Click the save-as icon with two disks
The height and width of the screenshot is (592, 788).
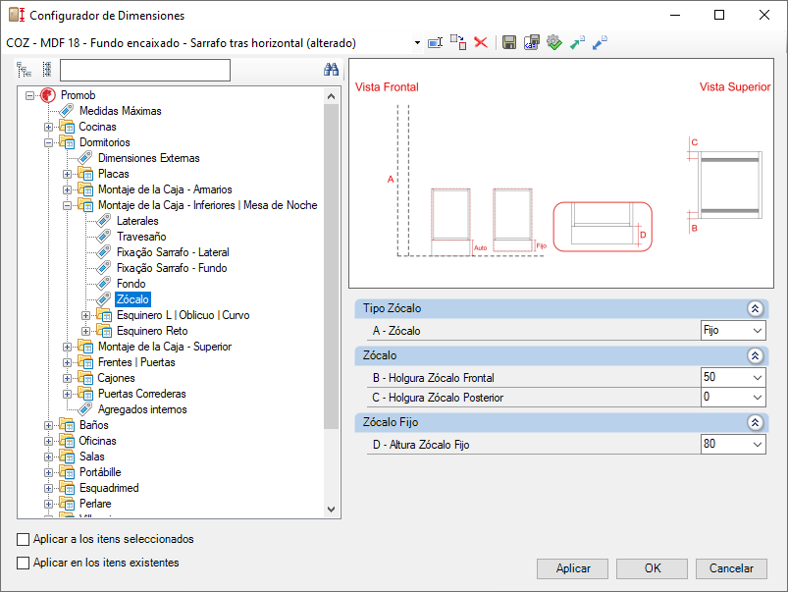[531, 43]
